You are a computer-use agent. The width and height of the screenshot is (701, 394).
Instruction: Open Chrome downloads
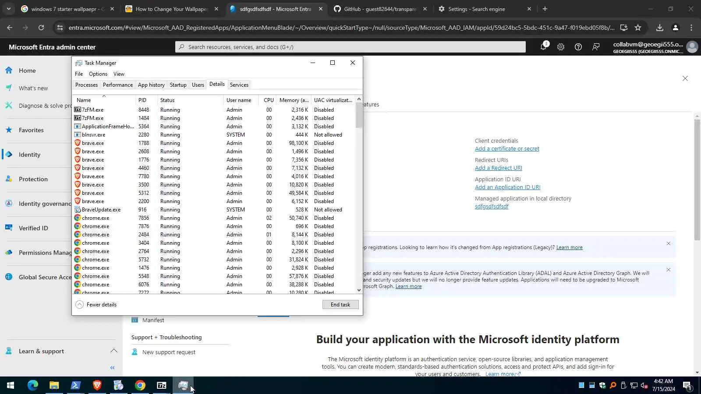(x=660, y=28)
